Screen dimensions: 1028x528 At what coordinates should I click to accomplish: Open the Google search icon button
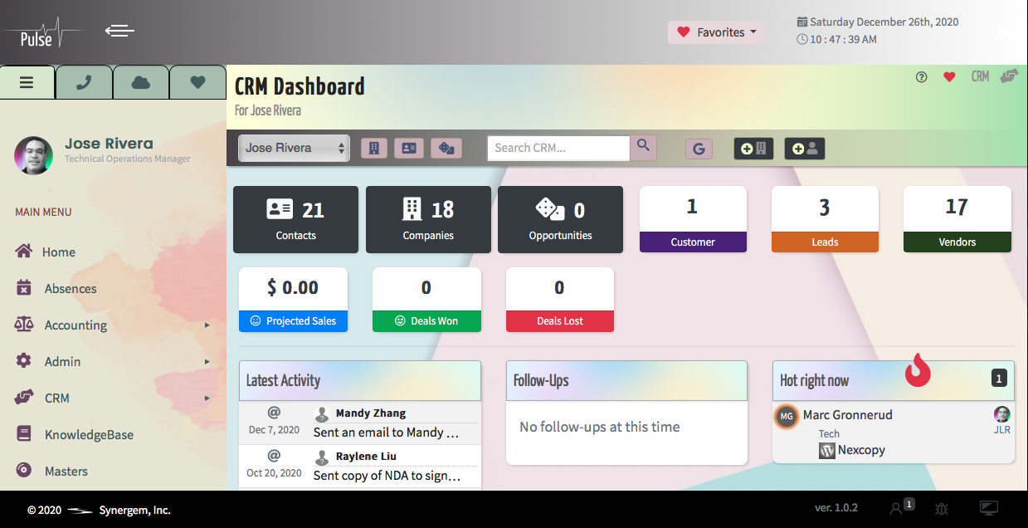[x=699, y=149]
